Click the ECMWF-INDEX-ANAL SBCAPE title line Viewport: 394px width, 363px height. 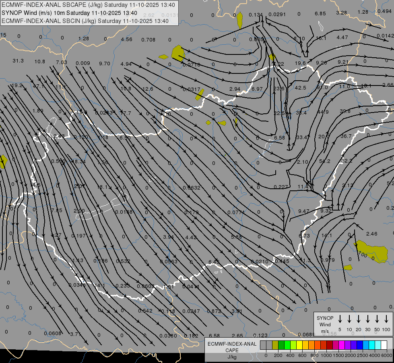(88, 5)
